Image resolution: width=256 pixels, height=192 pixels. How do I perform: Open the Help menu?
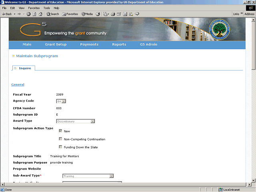click(56, 8)
